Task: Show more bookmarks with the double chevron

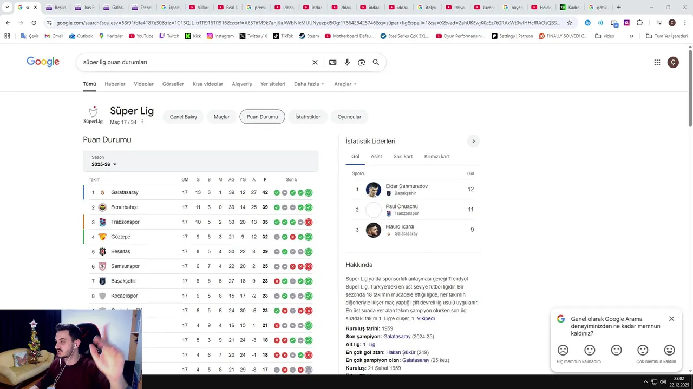Action: (631, 36)
